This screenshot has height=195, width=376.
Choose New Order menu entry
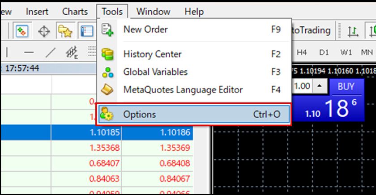click(x=193, y=30)
